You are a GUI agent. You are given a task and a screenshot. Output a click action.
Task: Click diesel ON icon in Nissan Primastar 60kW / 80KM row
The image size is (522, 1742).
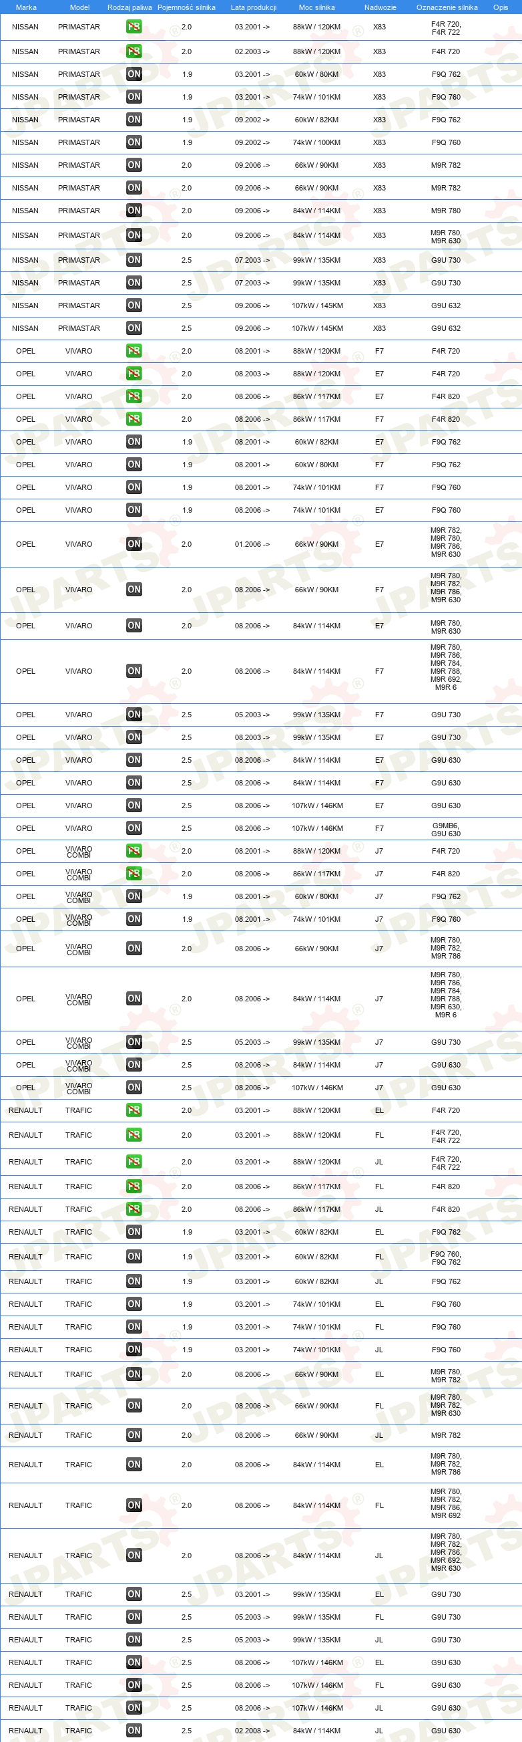pos(134,74)
